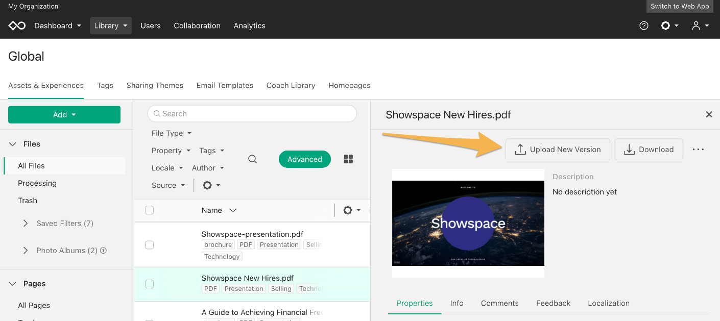This screenshot has width=720, height=321.
Task: Open the File Type filter dropdown
Action: tap(172, 133)
